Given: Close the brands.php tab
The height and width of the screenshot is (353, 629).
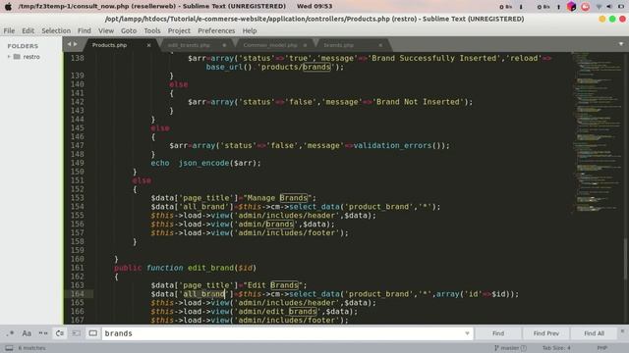Looking at the screenshot, I should (380, 45).
